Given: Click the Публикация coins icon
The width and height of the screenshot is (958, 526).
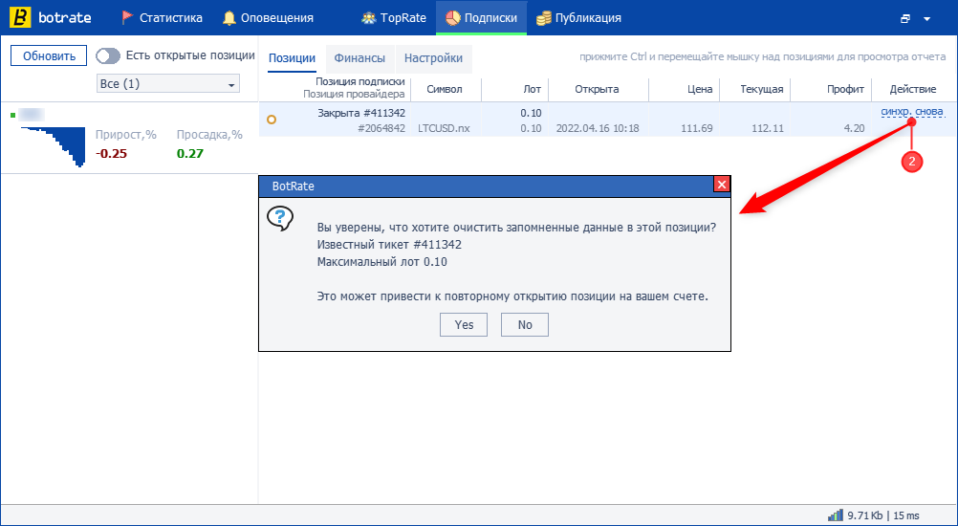Looking at the screenshot, I should click(544, 18).
